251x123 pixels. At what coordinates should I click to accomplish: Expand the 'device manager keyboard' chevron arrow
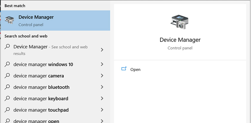click(x=102, y=98)
